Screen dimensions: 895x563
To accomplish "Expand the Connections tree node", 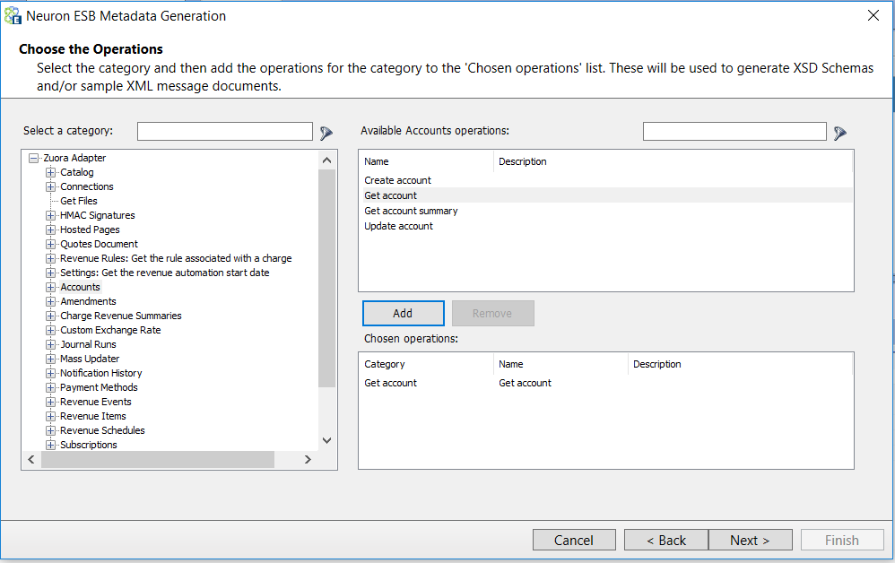I will tap(51, 186).
